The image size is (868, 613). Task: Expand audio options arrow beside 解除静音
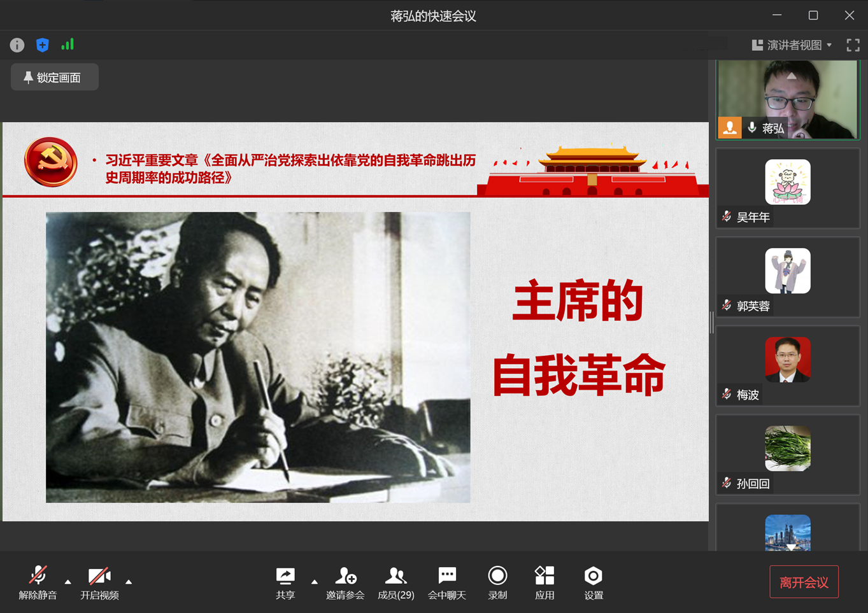tap(68, 582)
